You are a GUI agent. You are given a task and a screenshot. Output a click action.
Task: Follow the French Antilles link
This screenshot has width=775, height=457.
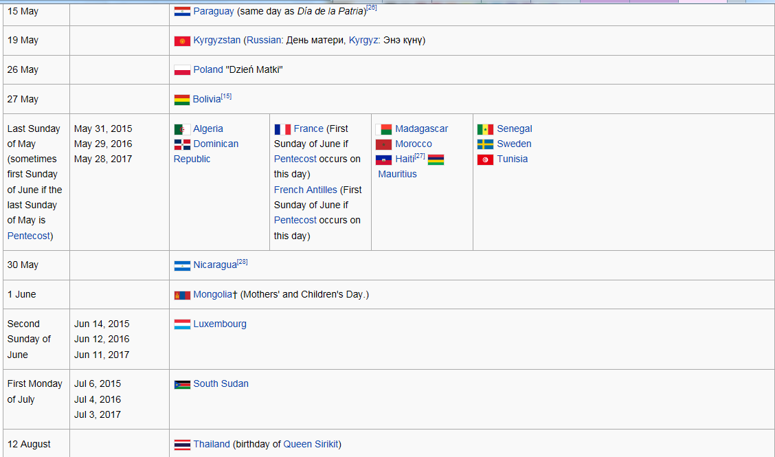click(x=305, y=190)
